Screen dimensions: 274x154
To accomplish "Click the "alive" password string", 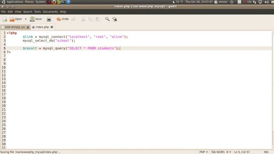I will (x=117, y=37).
